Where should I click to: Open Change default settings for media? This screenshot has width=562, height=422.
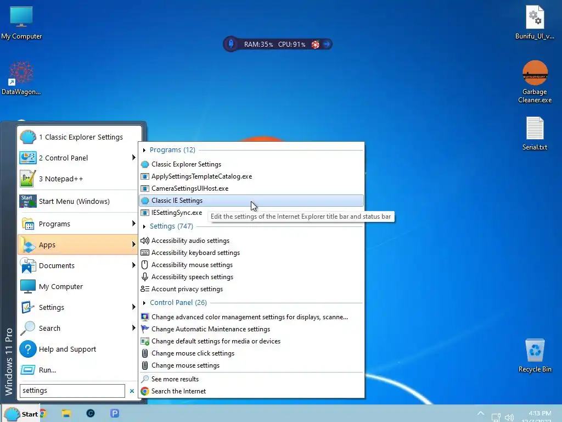pos(251,341)
